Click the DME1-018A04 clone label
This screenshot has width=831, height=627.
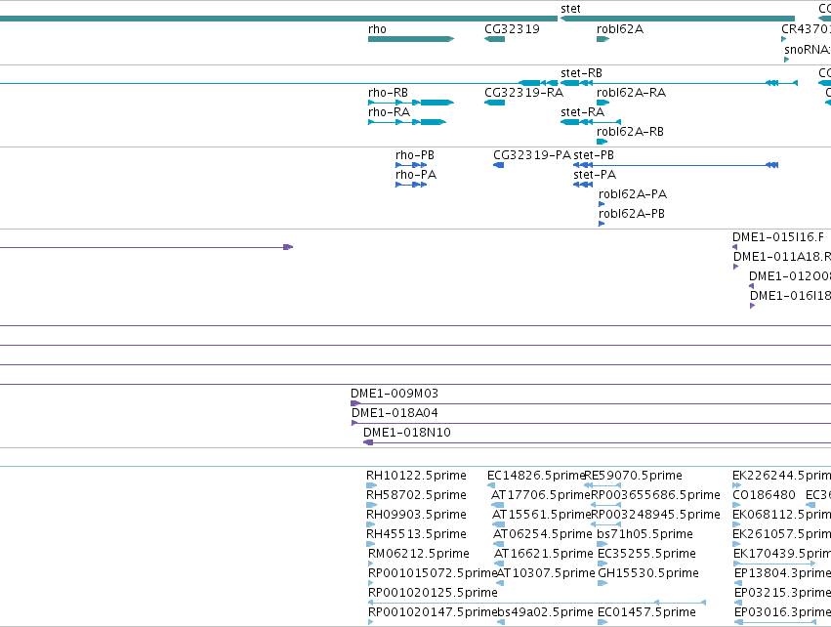395,413
